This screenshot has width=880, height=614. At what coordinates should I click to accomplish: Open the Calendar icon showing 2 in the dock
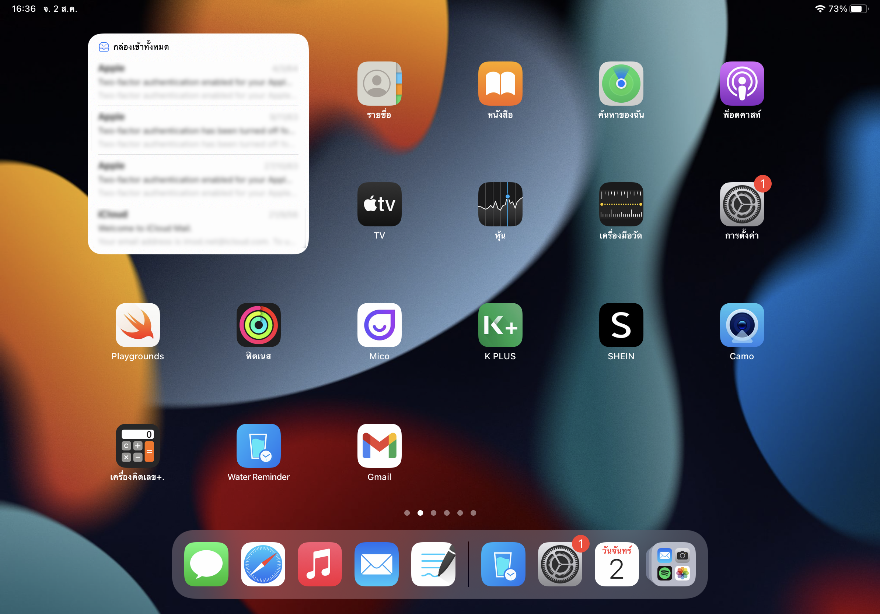(x=616, y=564)
